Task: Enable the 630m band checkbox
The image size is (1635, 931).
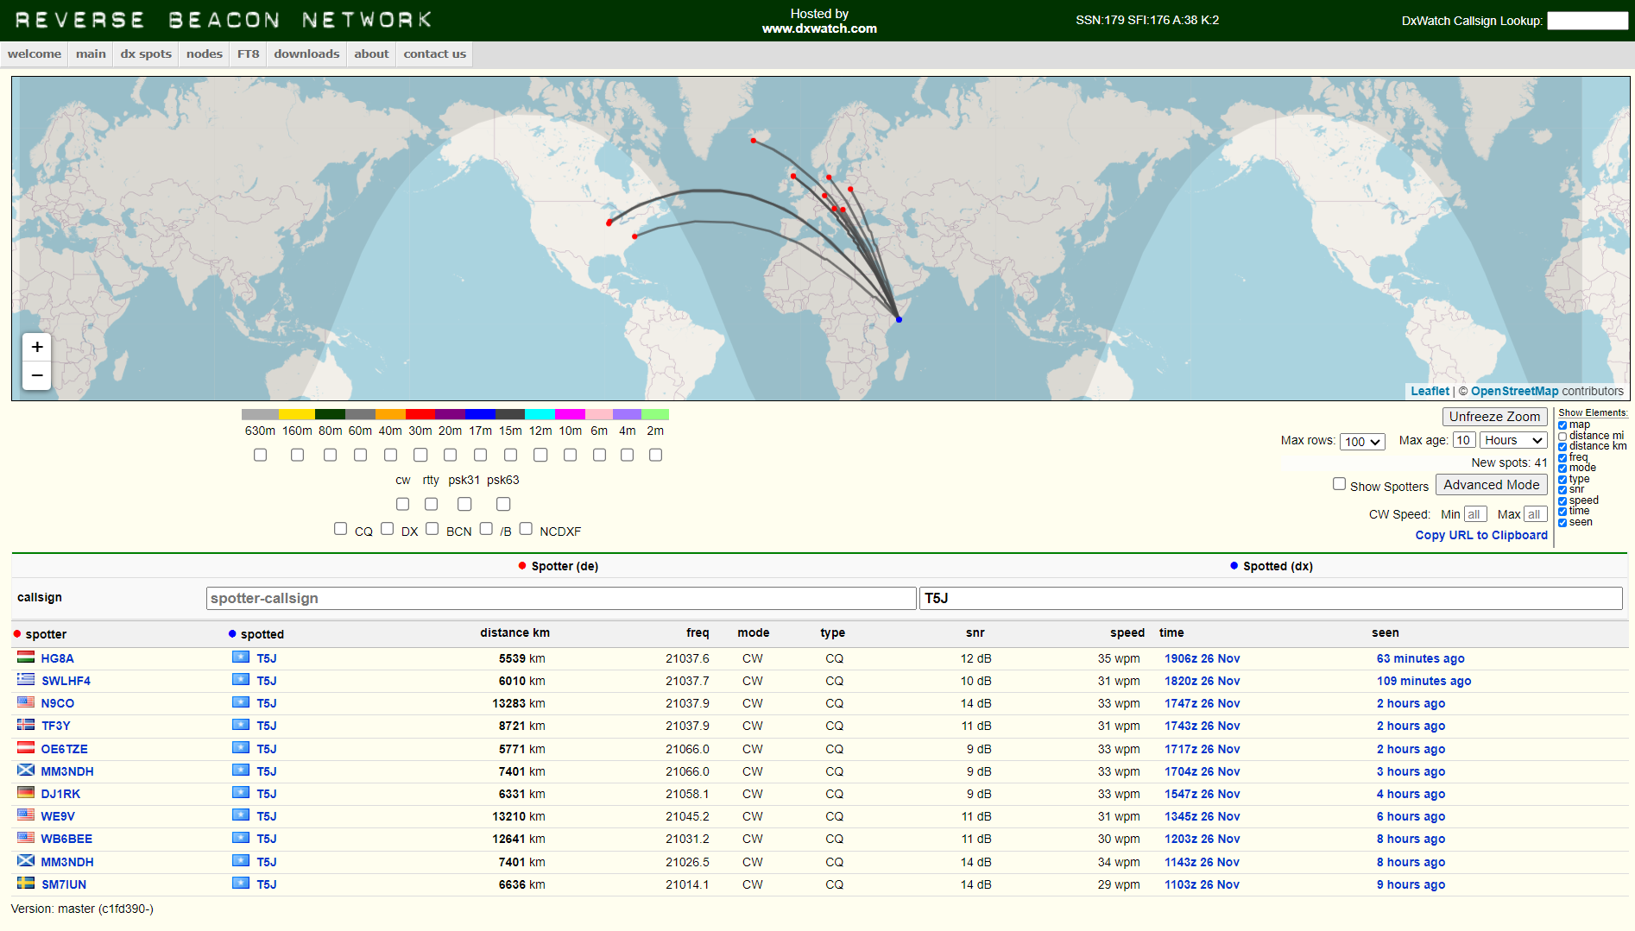Action: click(260, 455)
